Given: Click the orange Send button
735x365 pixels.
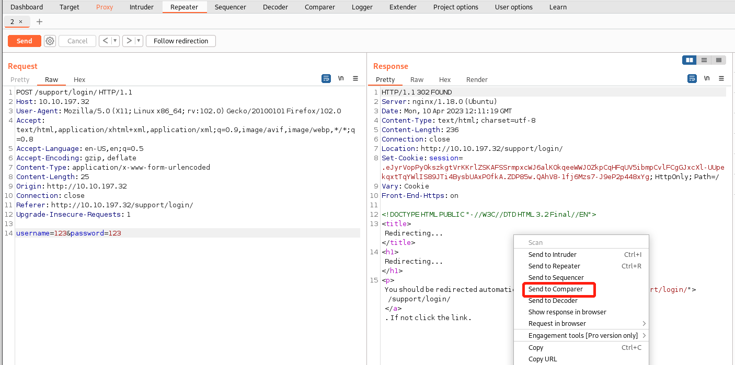Looking at the screenshot, I should tap(24, 41).
